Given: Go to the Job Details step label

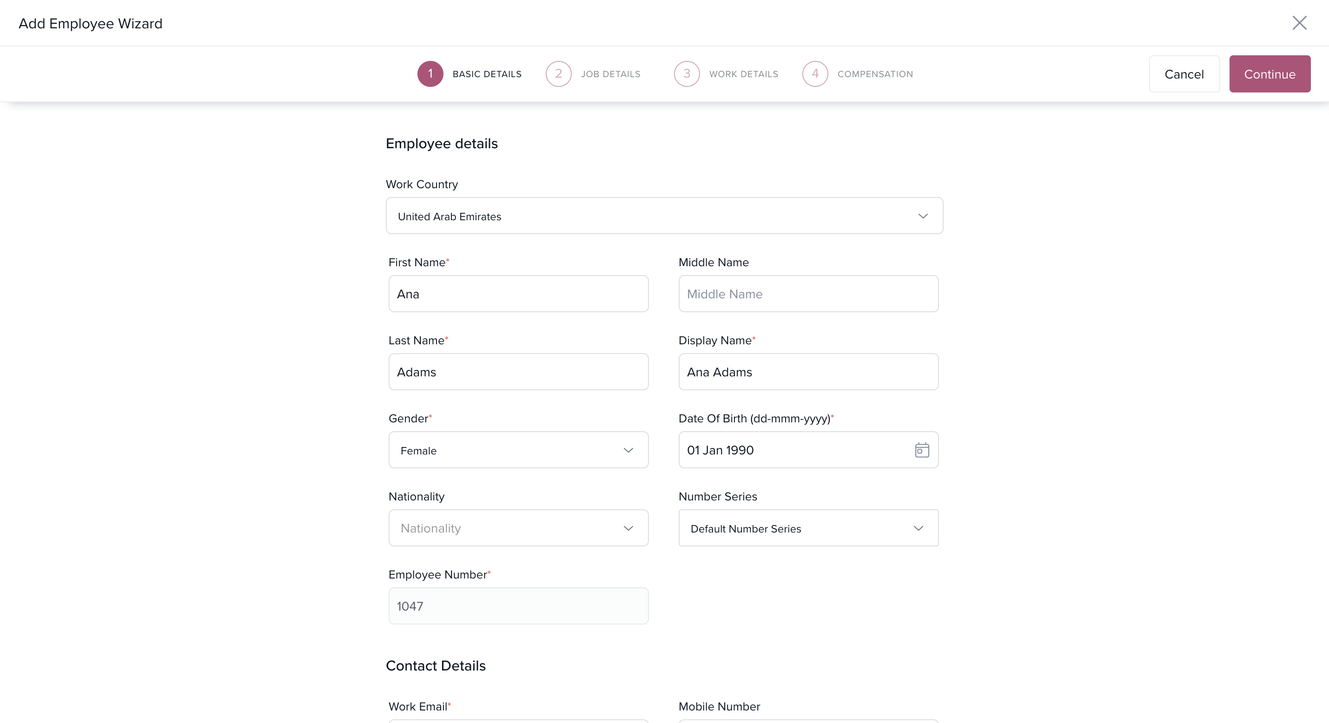Looking at the screenshot, I should (x=610, y=74).
